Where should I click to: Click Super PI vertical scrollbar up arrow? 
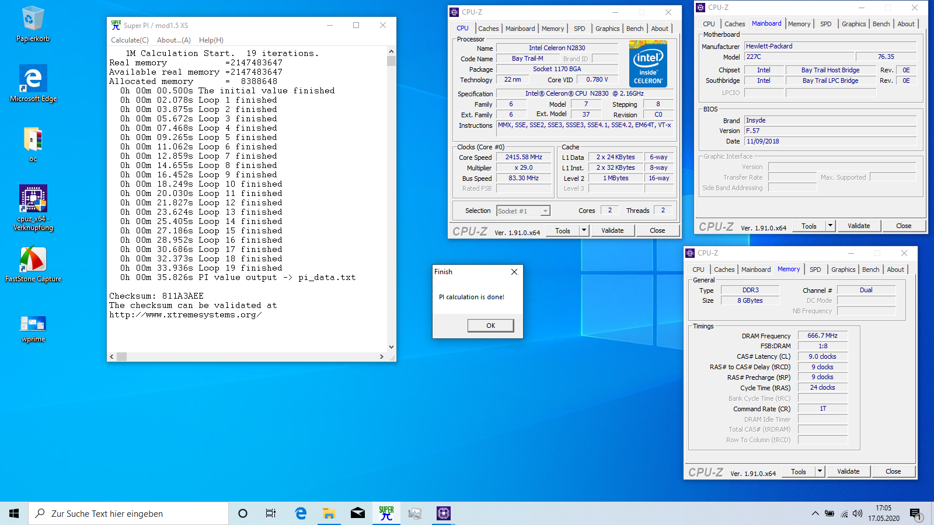391,52
